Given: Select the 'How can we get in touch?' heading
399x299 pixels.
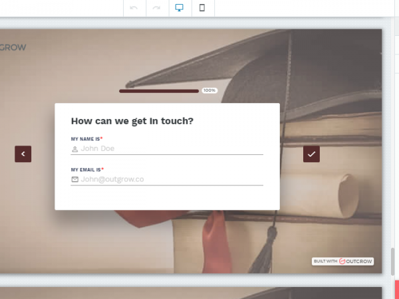Looking at the screenshot, I should (x=132, y=121).
